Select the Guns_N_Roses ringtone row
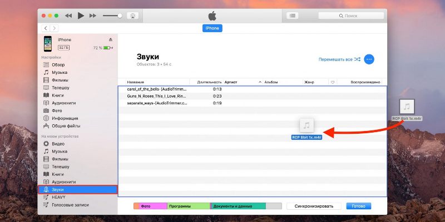 (x=253, y=96)
